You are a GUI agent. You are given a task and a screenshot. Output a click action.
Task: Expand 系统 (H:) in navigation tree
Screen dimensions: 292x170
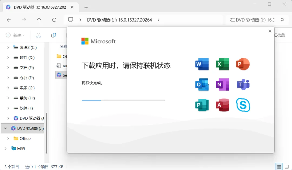[8, 98]
